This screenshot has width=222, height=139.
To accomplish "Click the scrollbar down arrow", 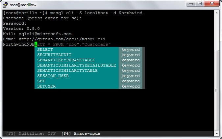I will tap(217, 133).
